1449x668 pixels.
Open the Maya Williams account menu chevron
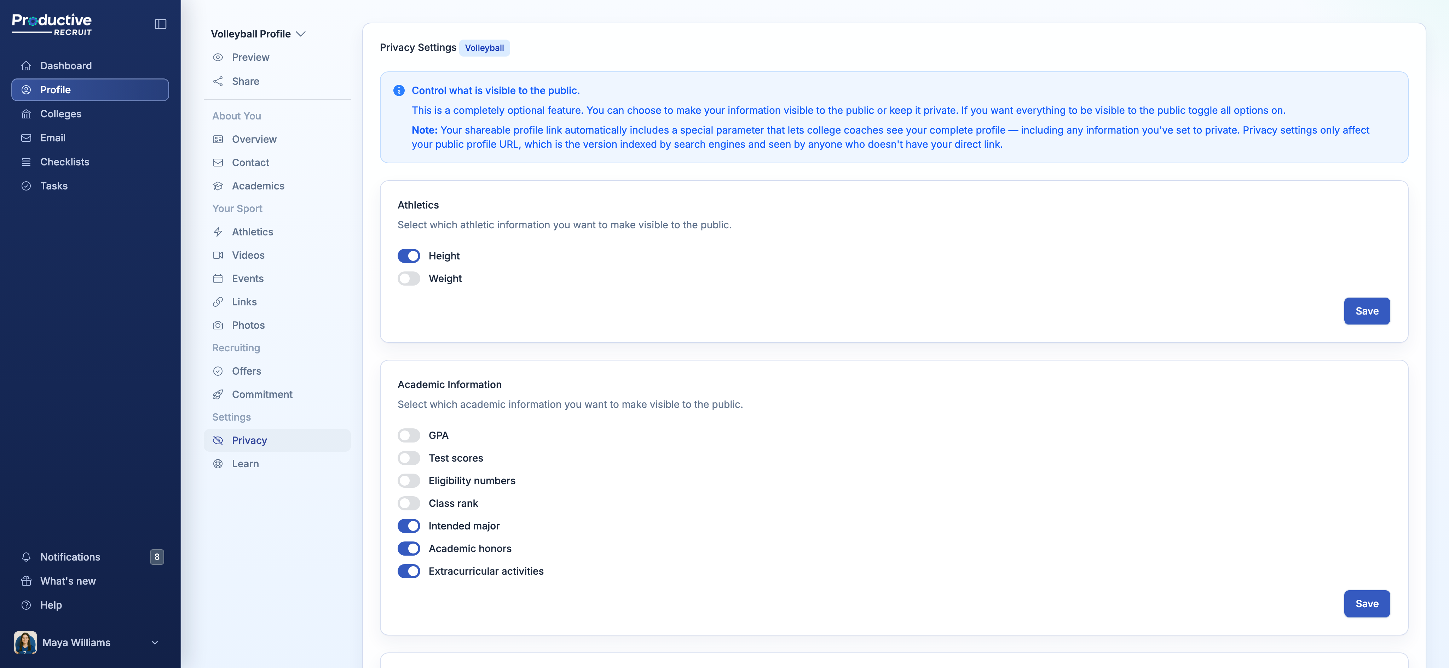(155, 643)
